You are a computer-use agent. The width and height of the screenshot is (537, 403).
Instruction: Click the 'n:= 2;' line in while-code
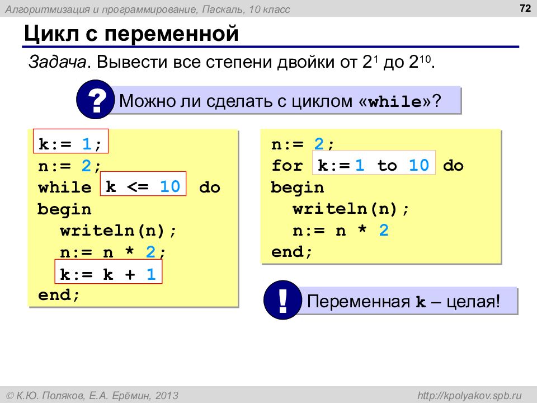pos(70,166)
